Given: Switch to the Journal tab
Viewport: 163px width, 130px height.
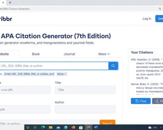Looking at the screenshot, I should click(69, 54).
